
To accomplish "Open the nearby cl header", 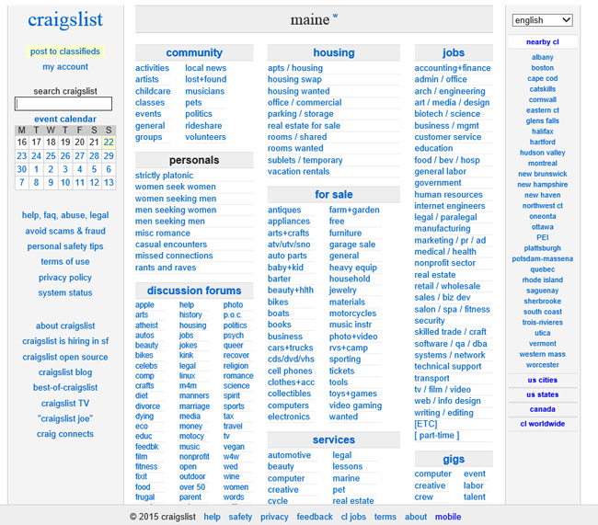I will [x=542, y=42].
